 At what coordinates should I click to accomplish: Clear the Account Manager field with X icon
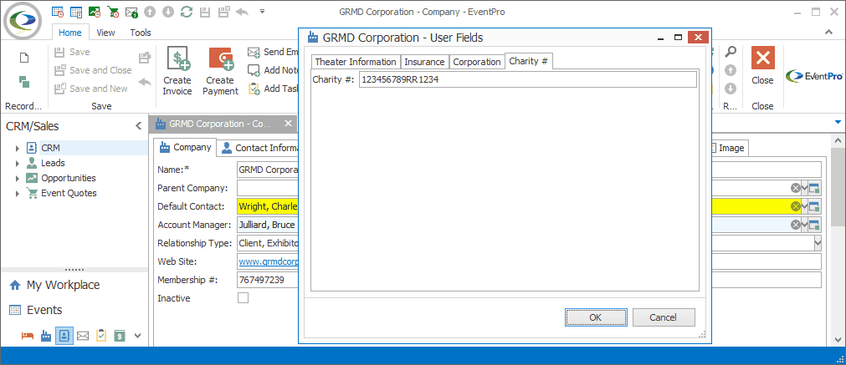coord(795,225)
